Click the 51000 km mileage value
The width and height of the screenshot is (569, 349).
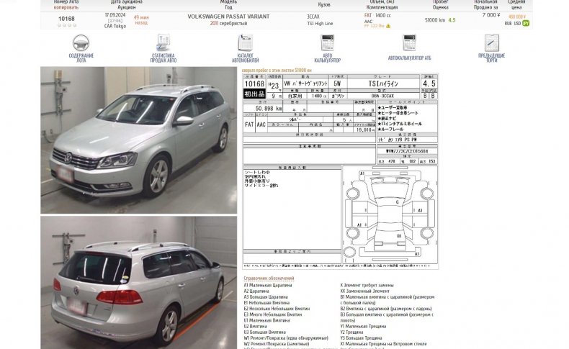coord(435,20)
